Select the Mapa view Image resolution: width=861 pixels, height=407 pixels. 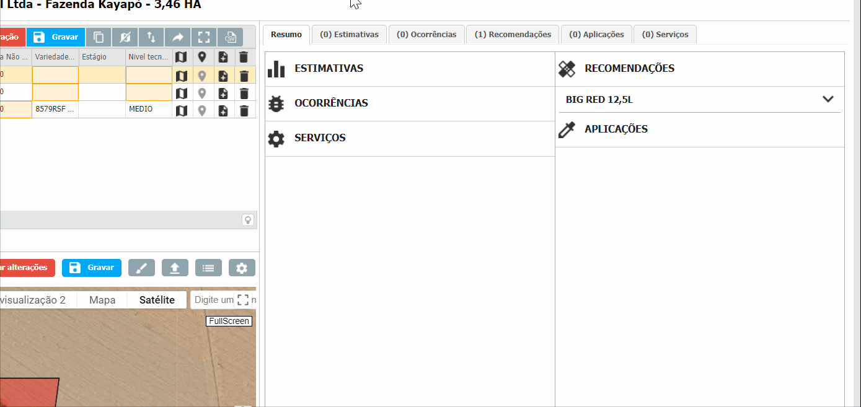(x=102, y=300)
